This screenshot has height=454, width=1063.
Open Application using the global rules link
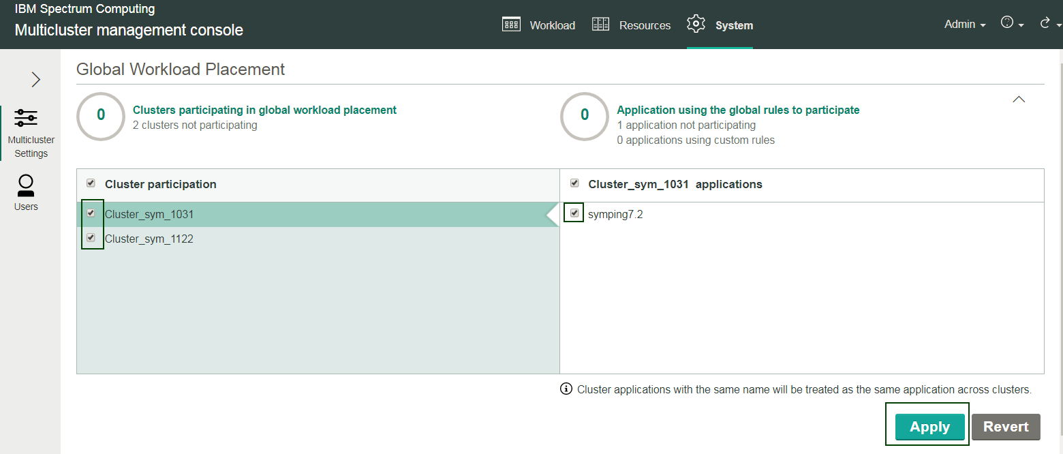[738, 110]
